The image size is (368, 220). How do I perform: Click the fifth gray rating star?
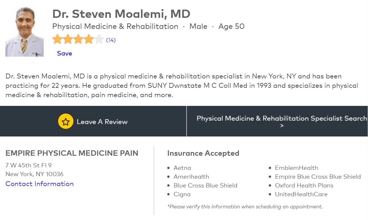coord(99,39)
